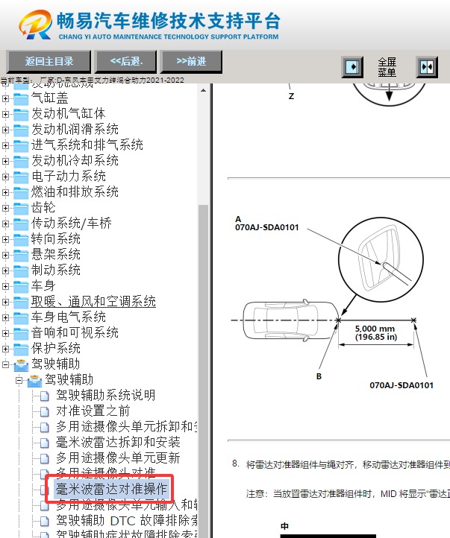
Task: Expand the 转向系统 node
Action: 5,239
